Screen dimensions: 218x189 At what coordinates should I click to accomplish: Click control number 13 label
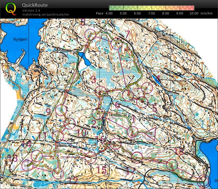click(x=13, y=158)
